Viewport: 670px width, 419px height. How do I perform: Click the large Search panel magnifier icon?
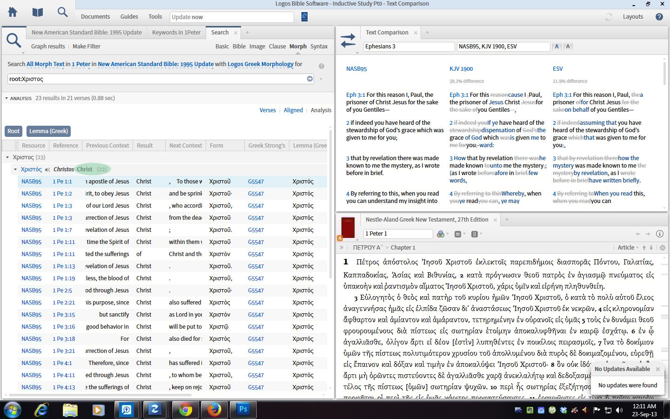tap(13, 41)
